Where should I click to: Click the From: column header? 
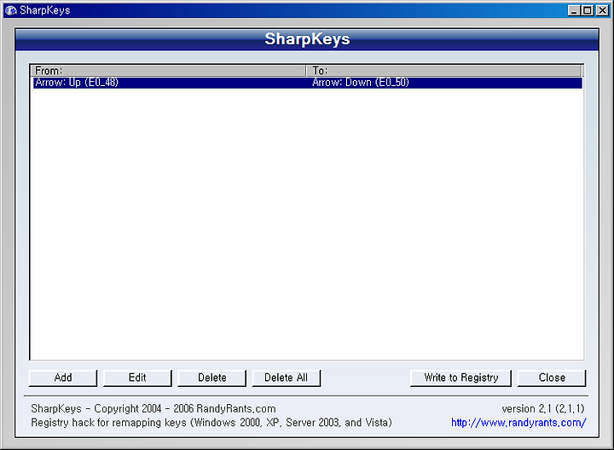click(x=168, y=71)
